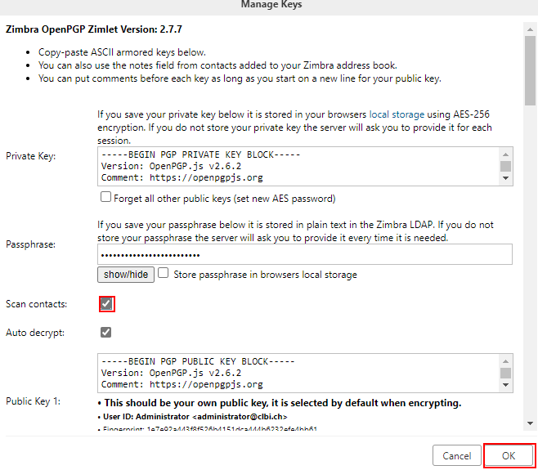Click inside the Private Key text area
The image size is (538, 470).
pos(298,167)
